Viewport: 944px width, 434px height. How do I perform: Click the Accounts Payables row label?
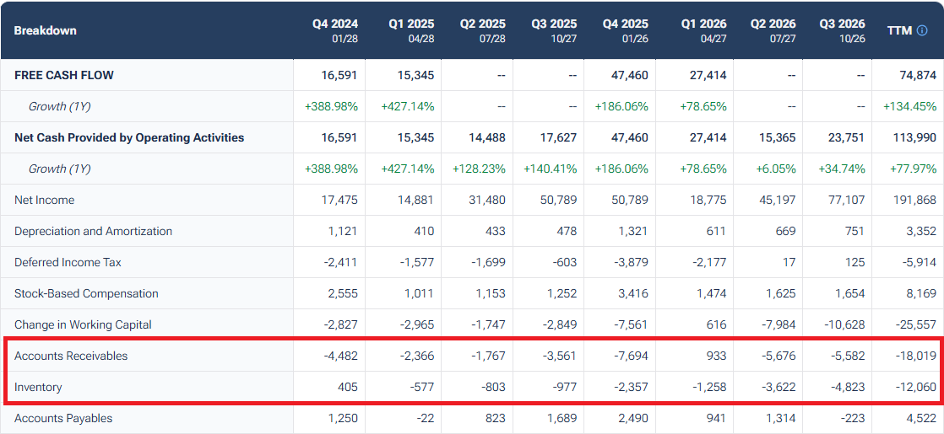coord(63,418)
